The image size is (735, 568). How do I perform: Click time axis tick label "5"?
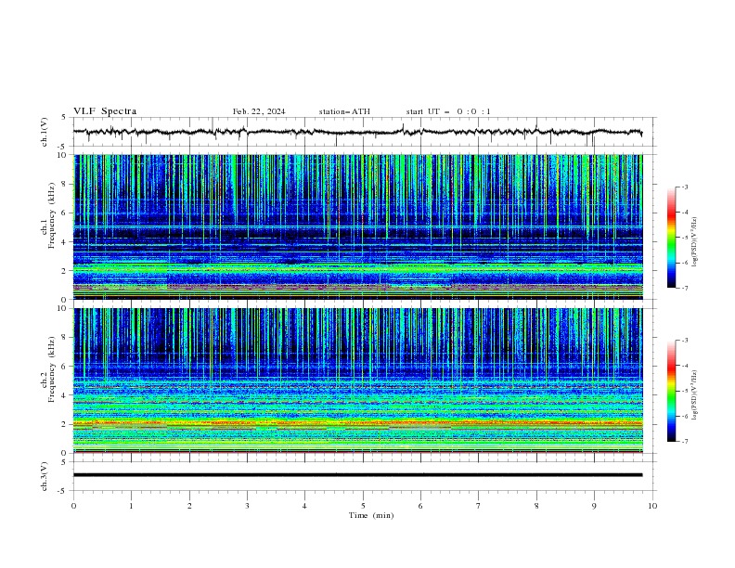(363, 506)
